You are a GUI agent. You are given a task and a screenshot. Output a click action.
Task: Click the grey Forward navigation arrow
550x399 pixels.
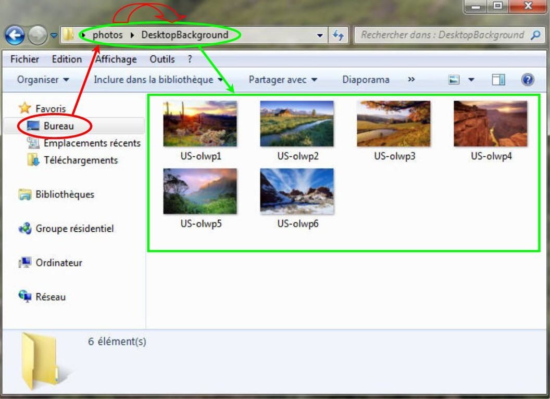(37, 35)
